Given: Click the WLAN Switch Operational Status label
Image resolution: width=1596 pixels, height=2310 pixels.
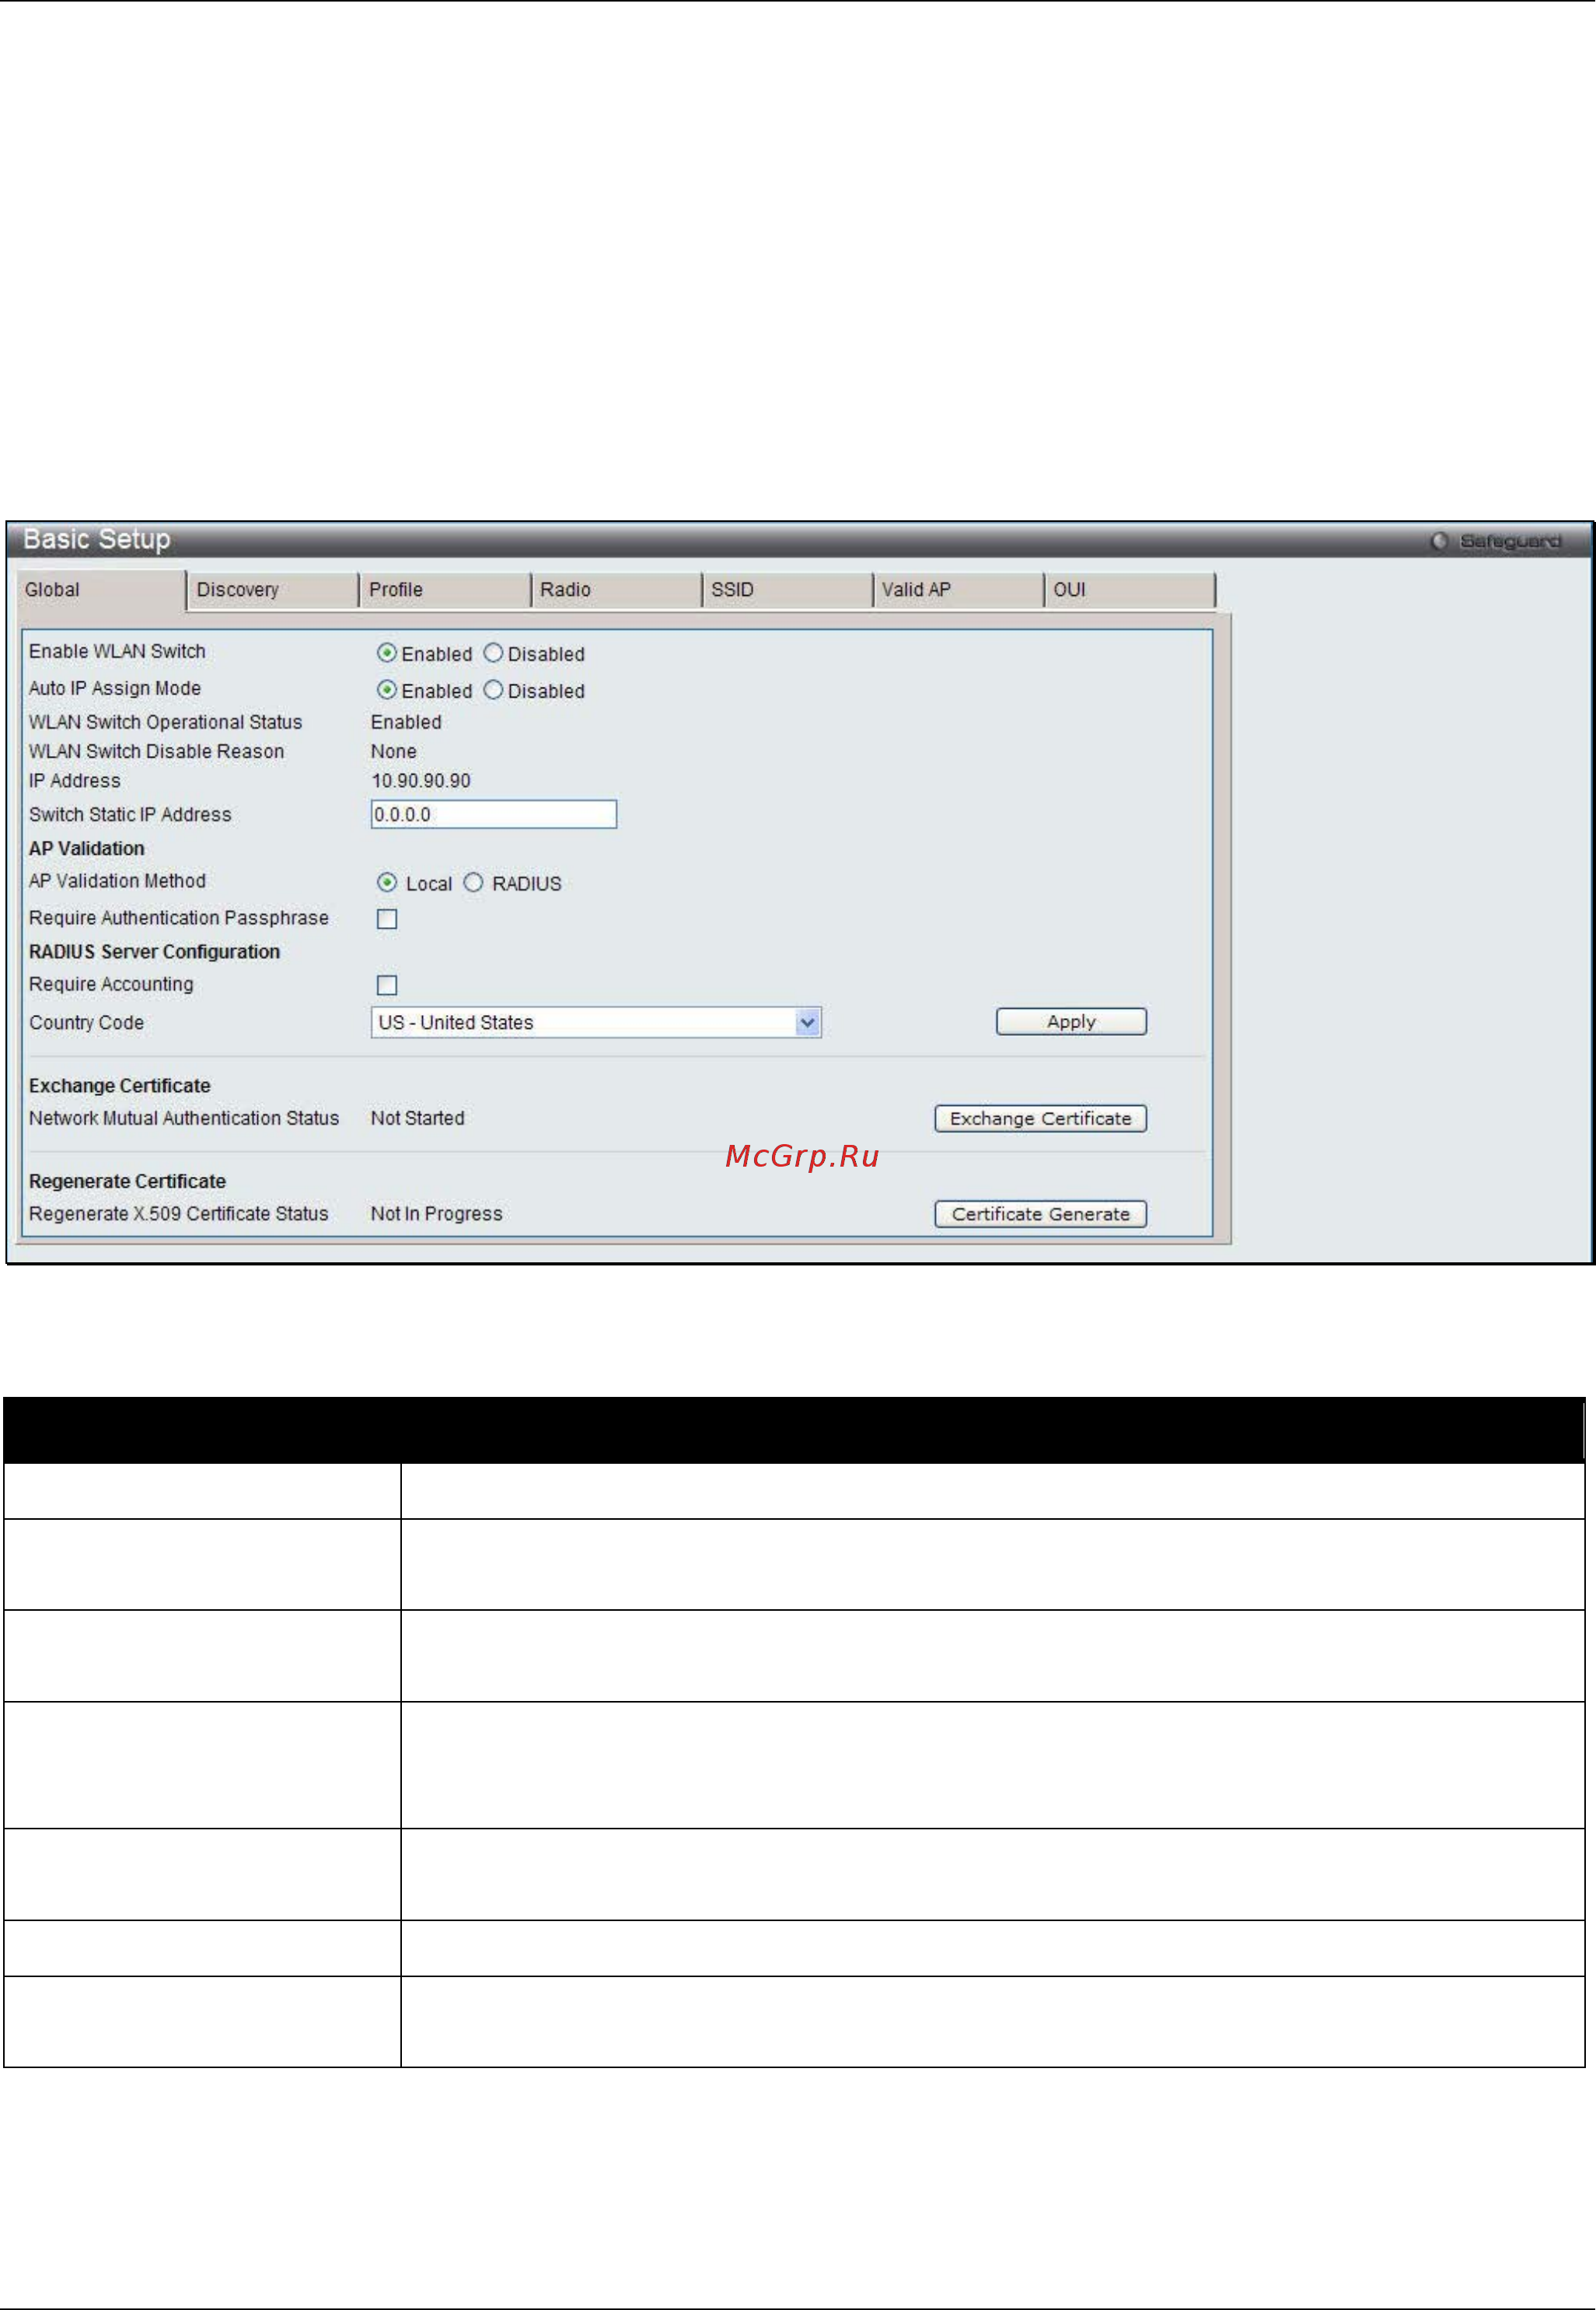Looking at the screenshot, I should 166,723.
